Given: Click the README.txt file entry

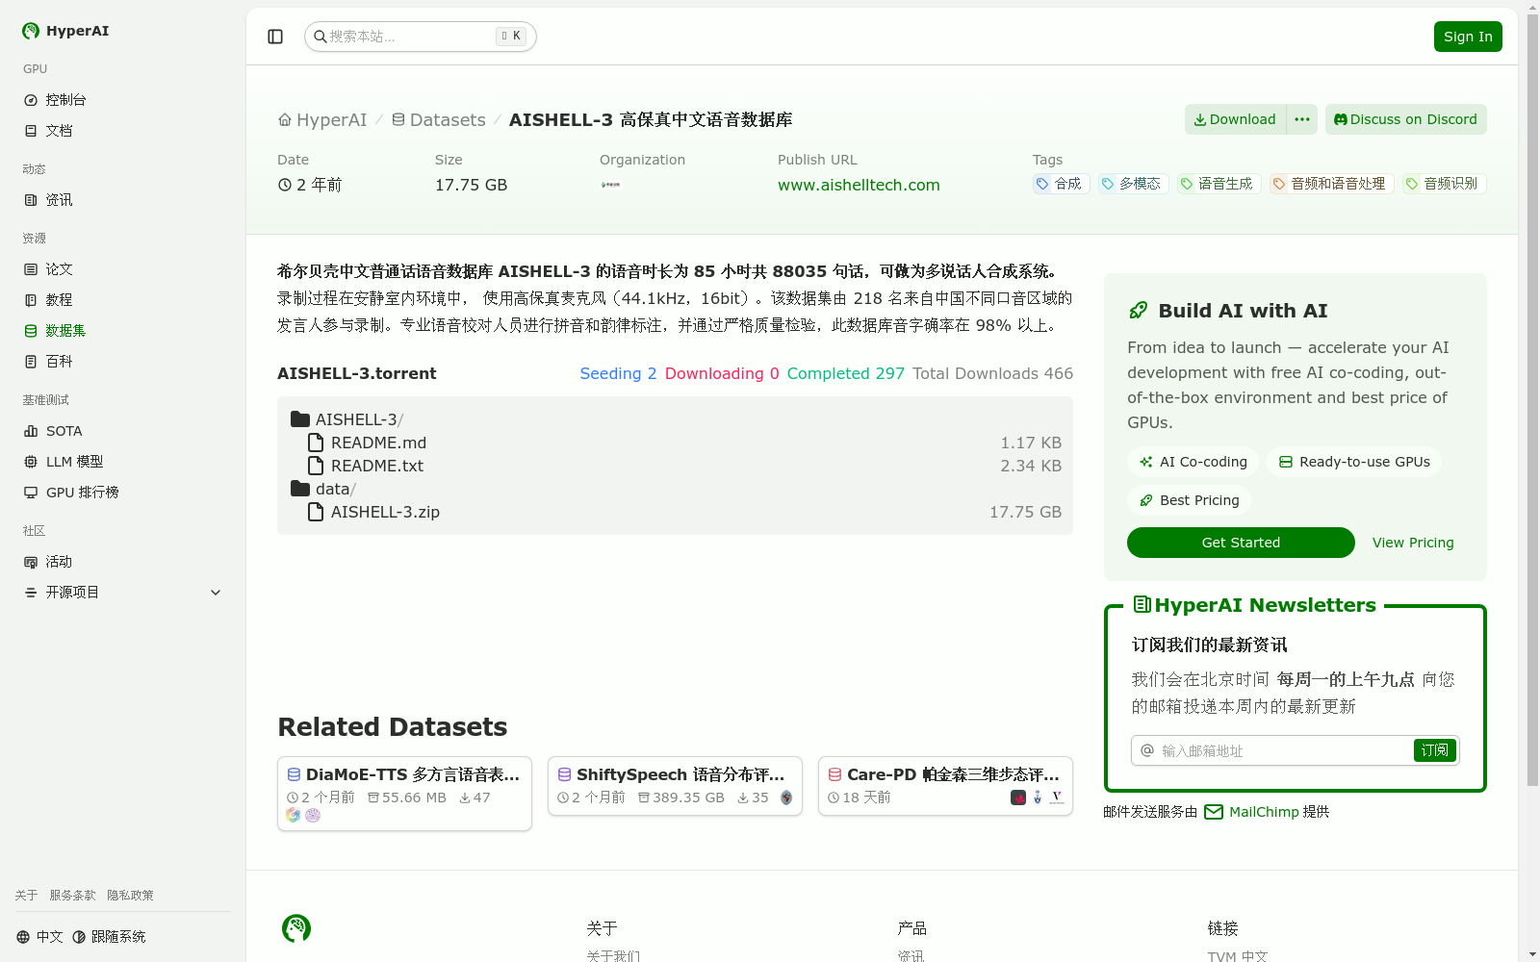Looking at the screenshot, I should pos(684,466).
